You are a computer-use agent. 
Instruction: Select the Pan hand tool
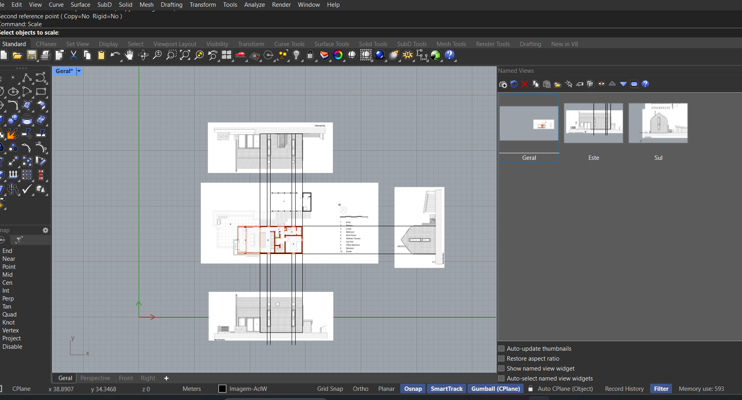[129, 55]
